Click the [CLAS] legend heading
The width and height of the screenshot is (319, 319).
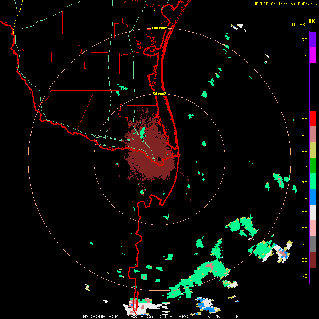[300, 24]
